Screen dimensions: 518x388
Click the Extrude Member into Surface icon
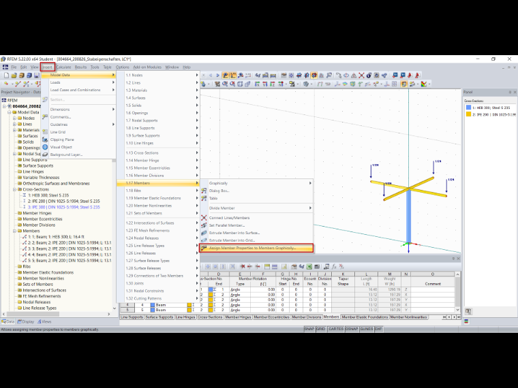(x=204, y=233)
